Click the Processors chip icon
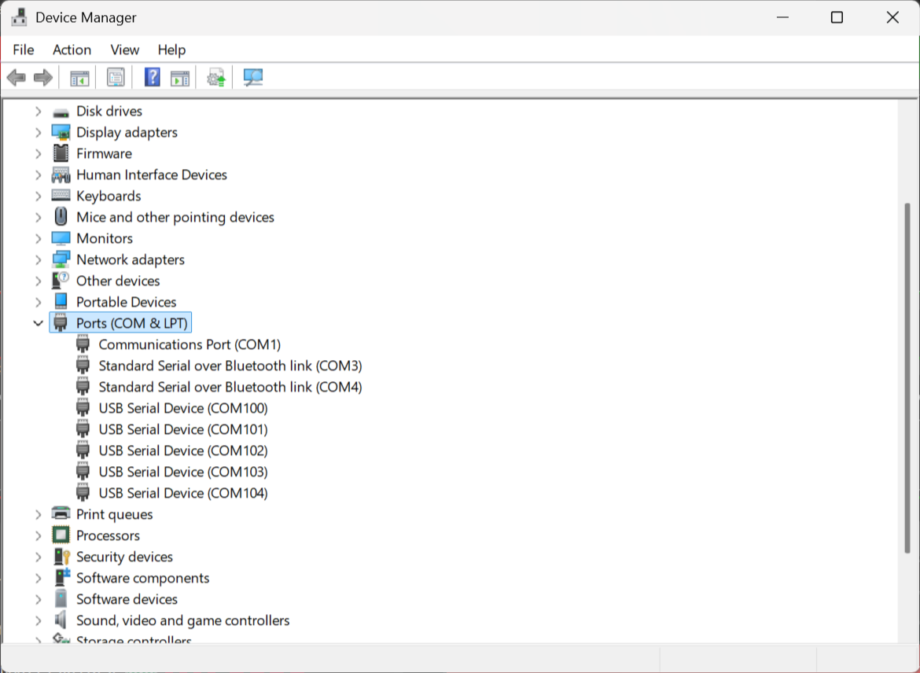The width and height of the screenshot is (920, 673). 61,535
